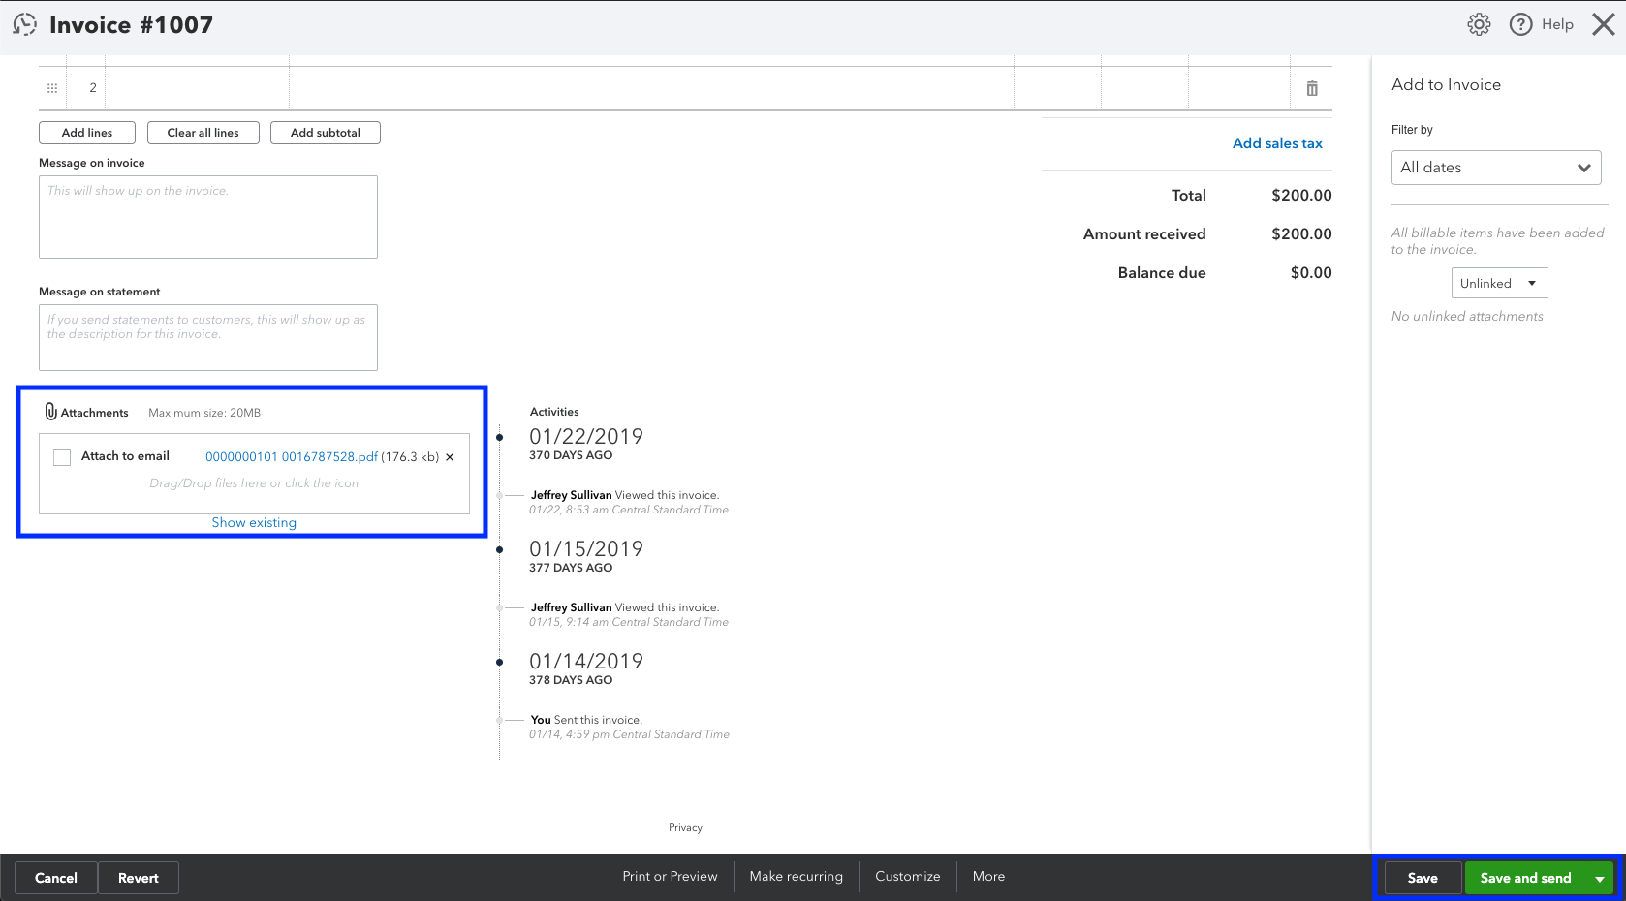
Task: Expand the Unlinked attachments dropdown
Action: (1499, 283)
